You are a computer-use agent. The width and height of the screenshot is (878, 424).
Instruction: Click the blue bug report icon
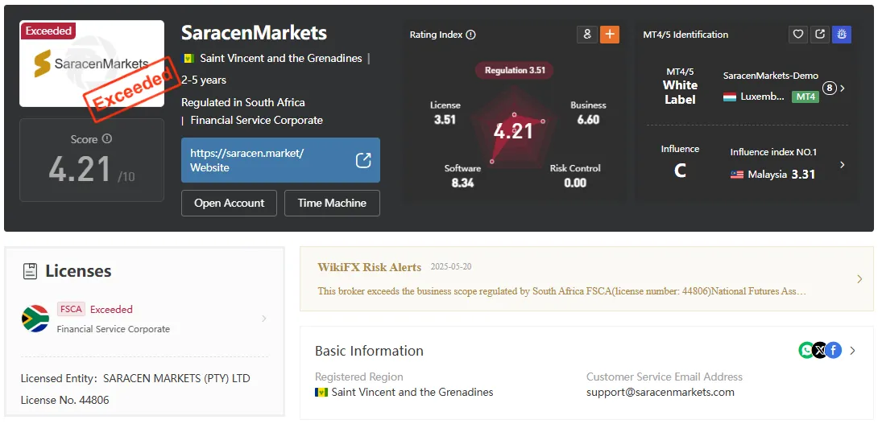click(842, 35)
